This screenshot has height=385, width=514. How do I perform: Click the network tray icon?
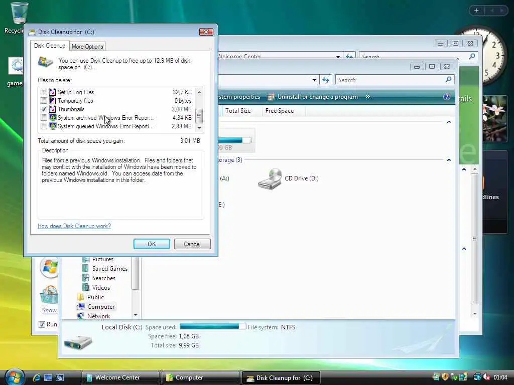pyautogui.click(x=477, y=377)
